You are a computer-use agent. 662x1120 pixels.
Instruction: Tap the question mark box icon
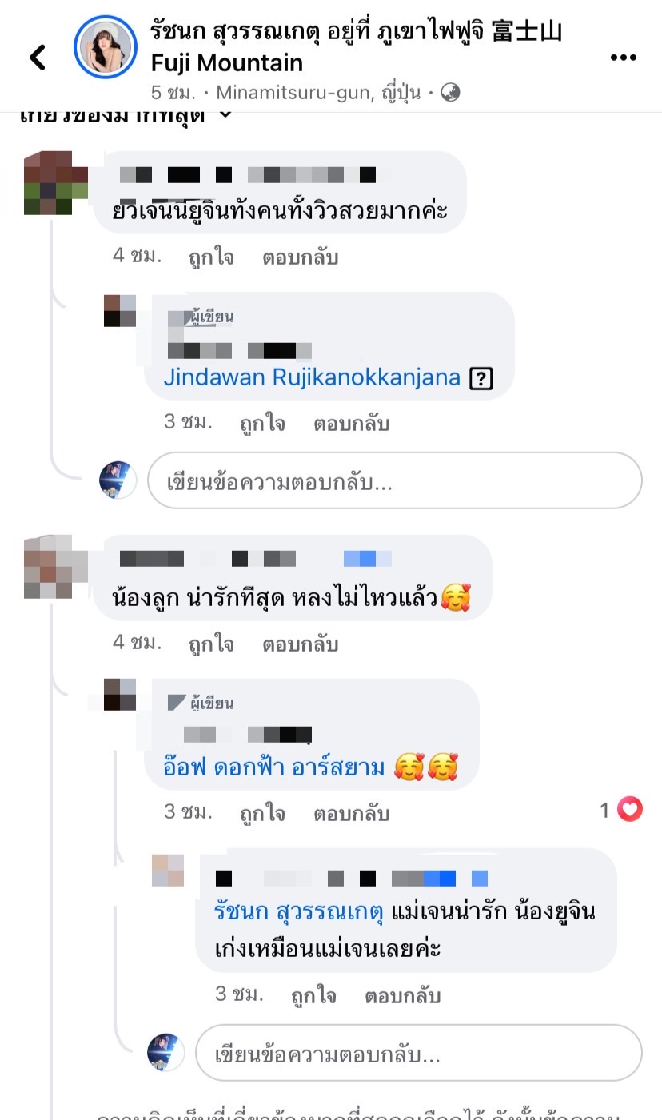[x=480, y=379]
